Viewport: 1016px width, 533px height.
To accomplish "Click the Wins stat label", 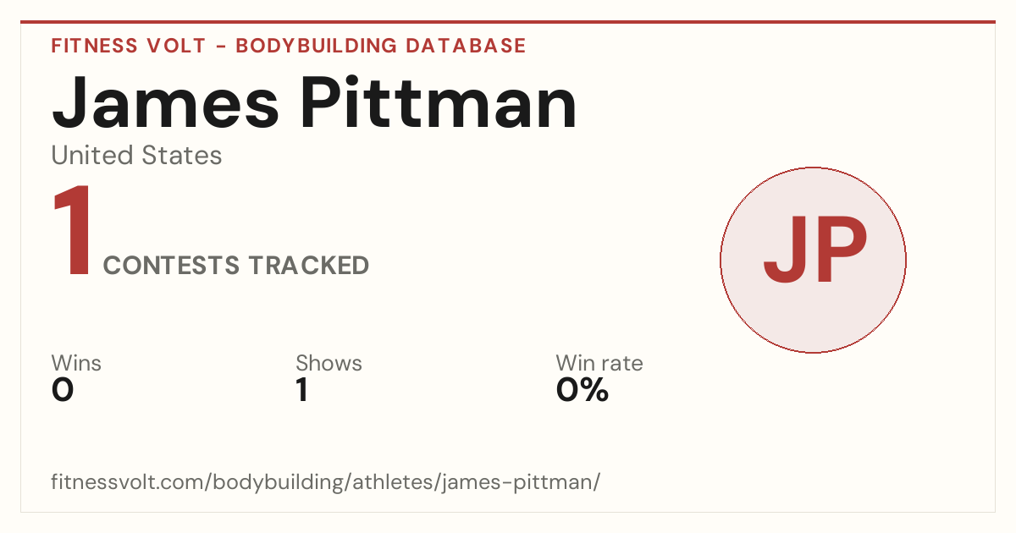I will (x=76, y=363).
